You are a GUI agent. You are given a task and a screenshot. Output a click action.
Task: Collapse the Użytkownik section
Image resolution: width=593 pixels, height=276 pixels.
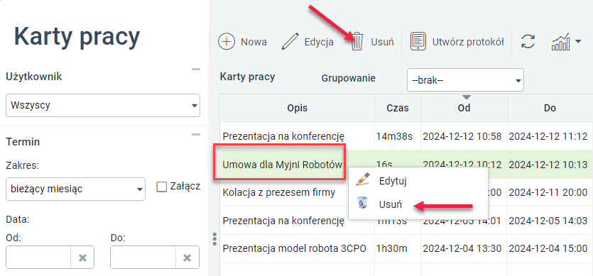[x=196, y=70]
